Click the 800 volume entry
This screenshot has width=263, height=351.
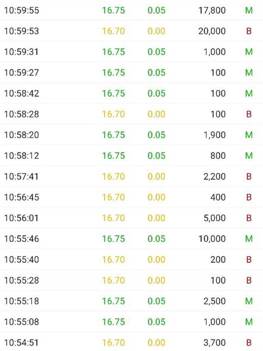(x=218, y=156)
